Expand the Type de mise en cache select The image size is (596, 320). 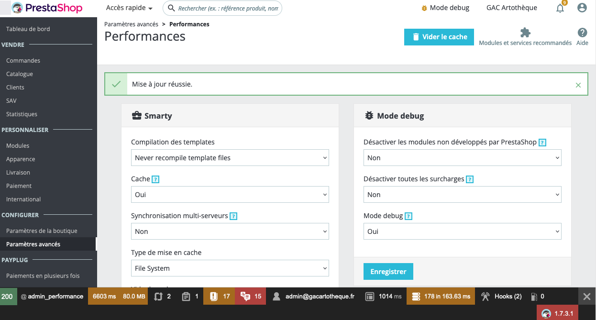point(230,268)
